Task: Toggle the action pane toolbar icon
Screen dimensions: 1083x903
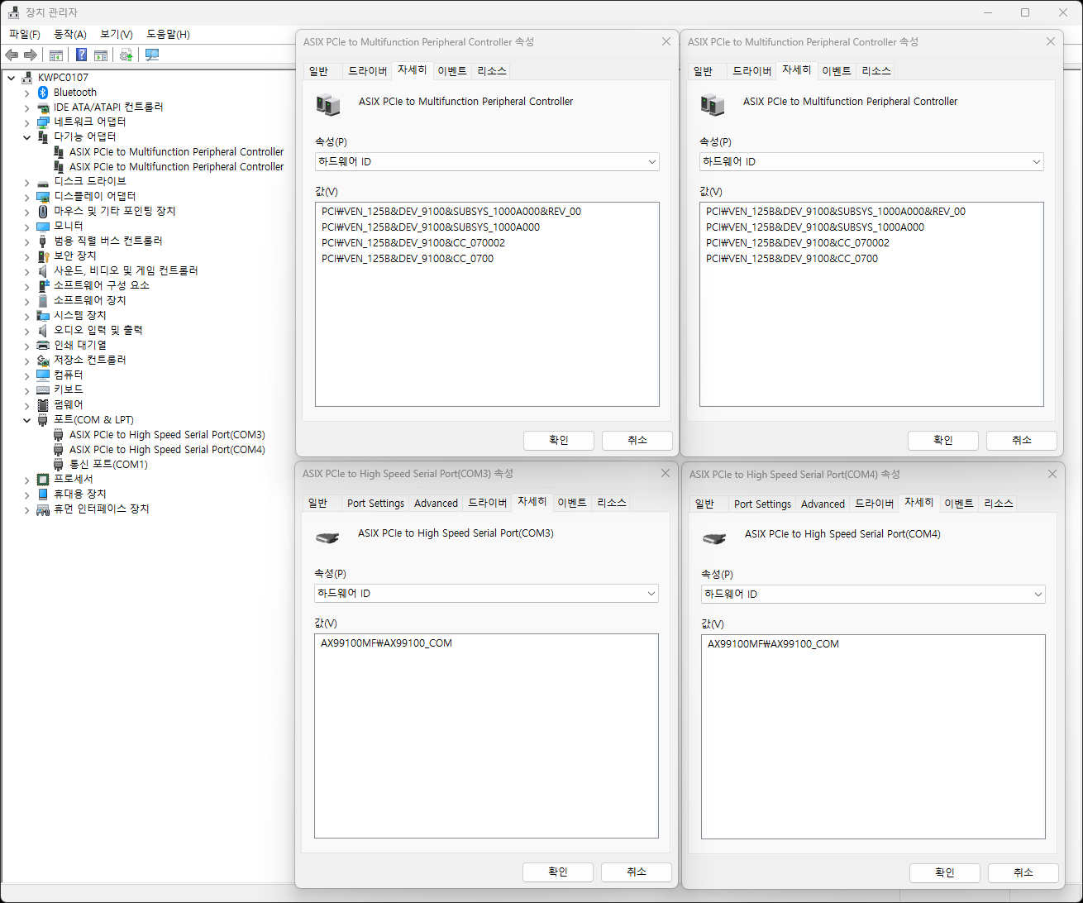Action: pos(101,55)
